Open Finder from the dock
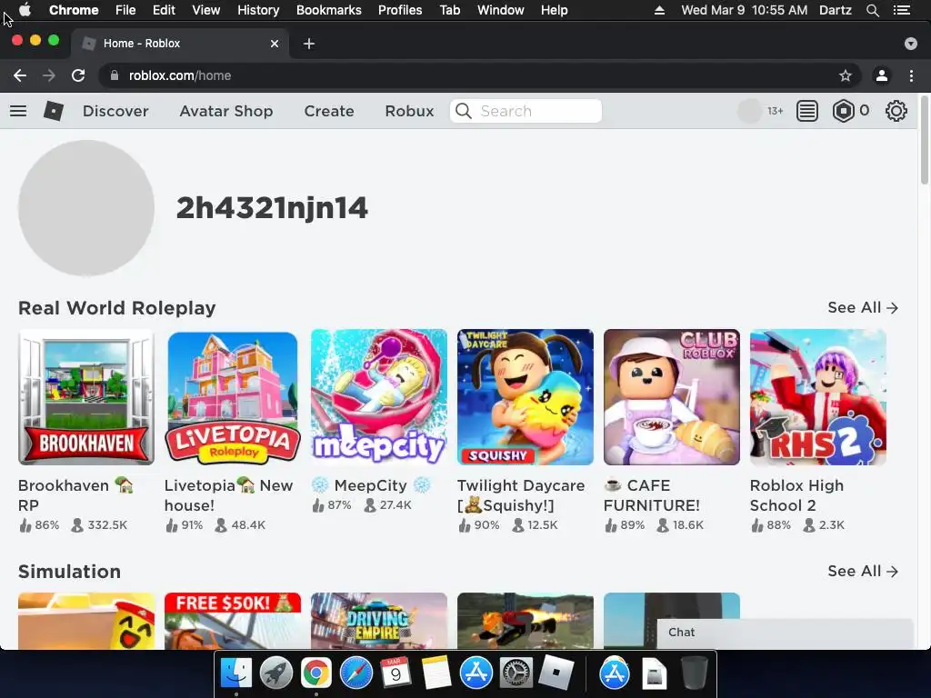931x698 pixels. [x=235, y=673]
